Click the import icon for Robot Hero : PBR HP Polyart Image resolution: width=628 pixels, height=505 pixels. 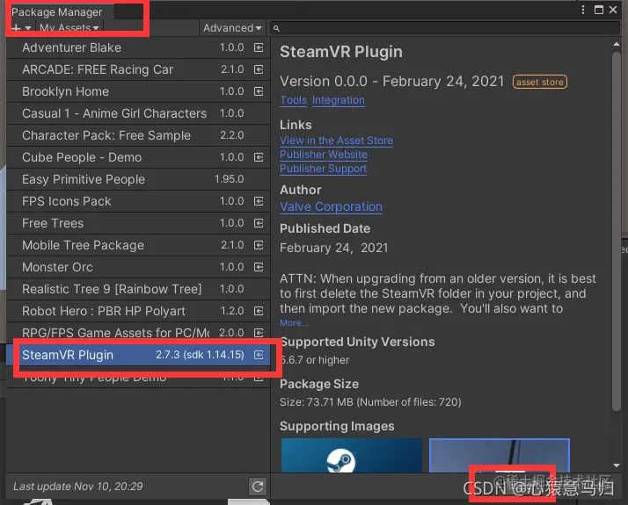pyautogui.click(x=259, y=311)
